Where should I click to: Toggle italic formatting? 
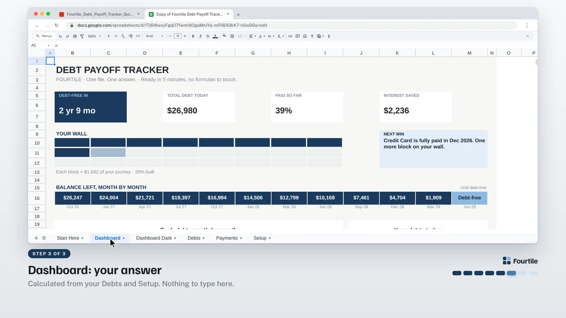pyautogui.click(x=200, y=36)
